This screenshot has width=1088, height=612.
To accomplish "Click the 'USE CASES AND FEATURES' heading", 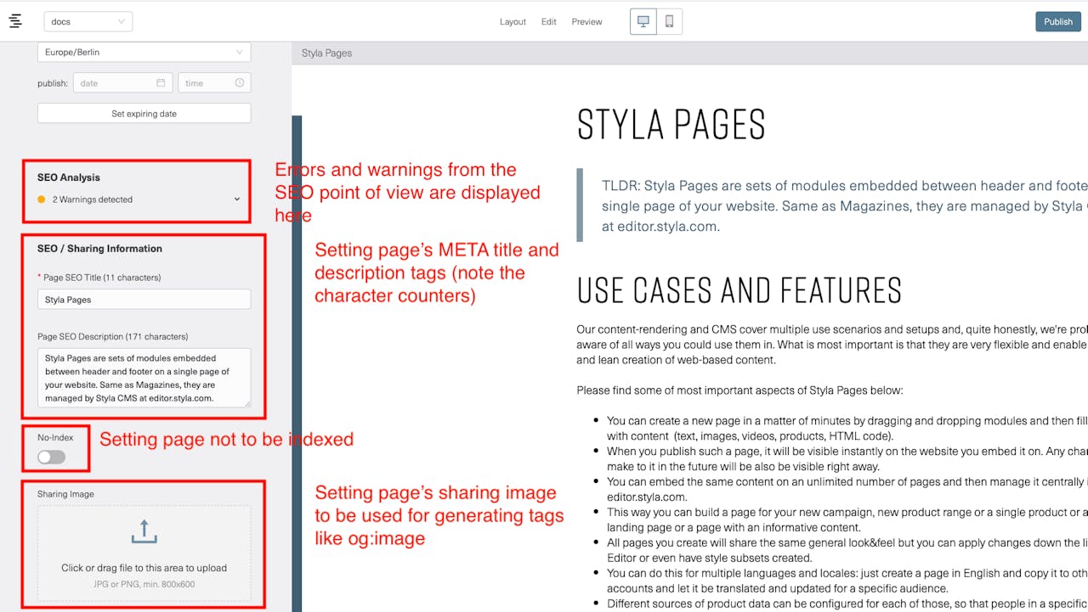I will 739,290.
